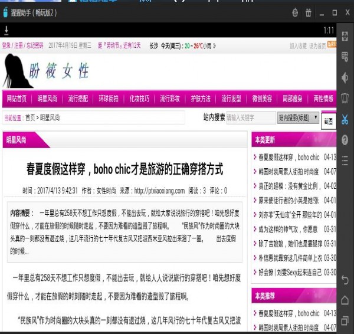Tap the Android back arrow icon
Screen dimensions: 354x334
345,280
